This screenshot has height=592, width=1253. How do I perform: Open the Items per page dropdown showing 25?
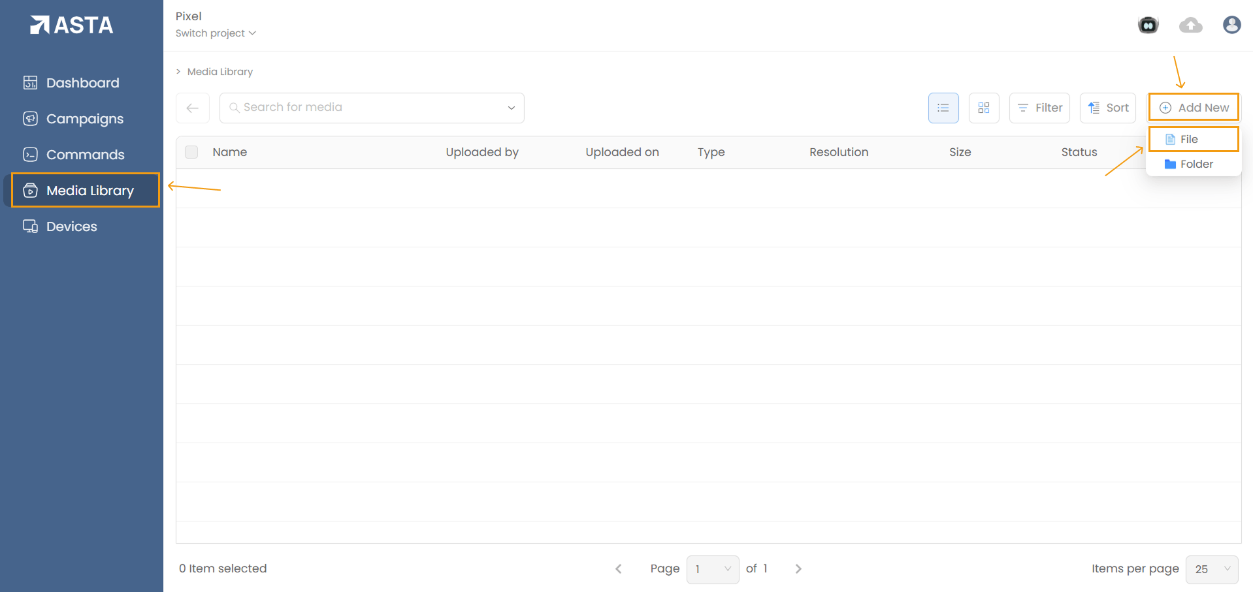point(1211,569)
